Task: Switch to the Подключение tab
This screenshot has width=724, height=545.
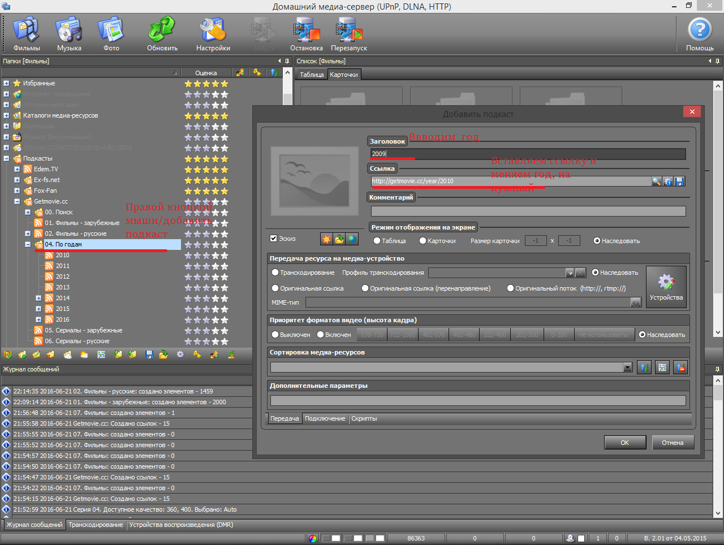Action: (x=325, y=419)
